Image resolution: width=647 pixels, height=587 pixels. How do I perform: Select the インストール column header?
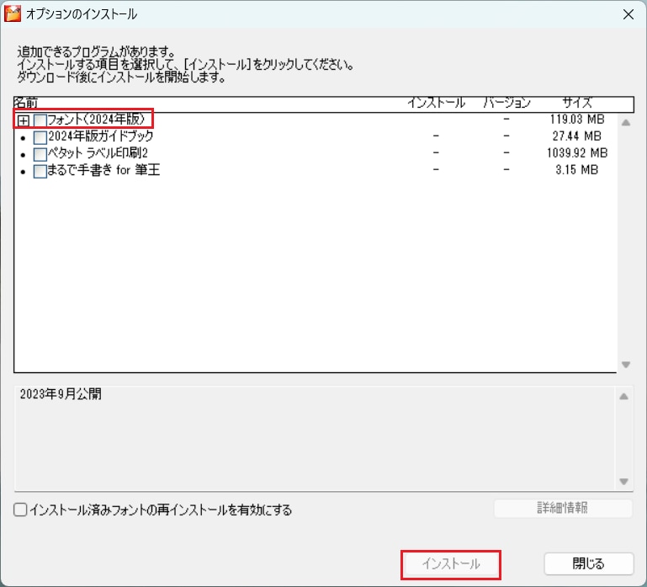[436, 103]
